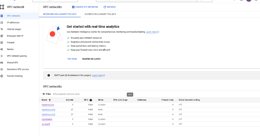Open VPC networks in the sidebar
This screenshot has width=260, height=136.
[14, 16]
